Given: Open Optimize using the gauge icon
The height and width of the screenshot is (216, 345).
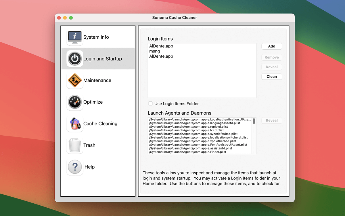Looking at the screenshot, I should coord(75,102).
